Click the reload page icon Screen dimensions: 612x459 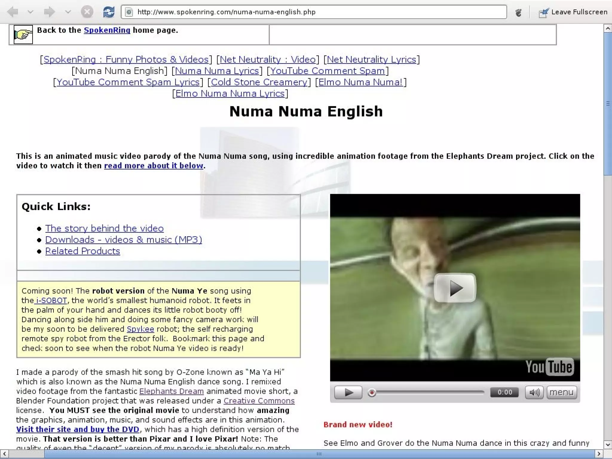108,12
